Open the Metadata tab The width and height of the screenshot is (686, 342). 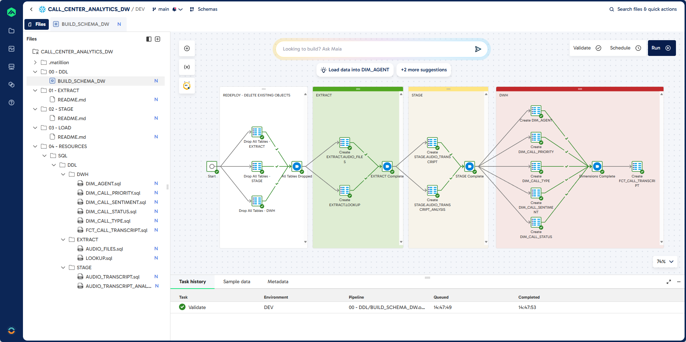tap(278, 282)
